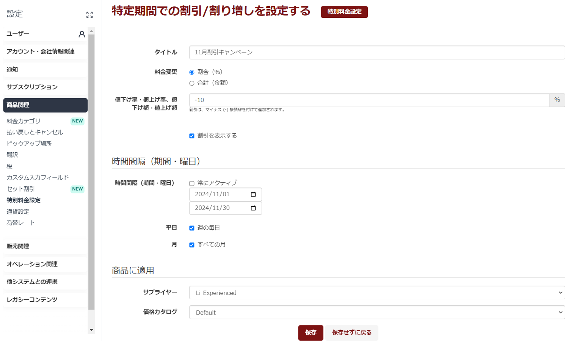Click the fullscreen expand icon beside 設定
This screenshot has width=571, height=341.
(89, 15)
